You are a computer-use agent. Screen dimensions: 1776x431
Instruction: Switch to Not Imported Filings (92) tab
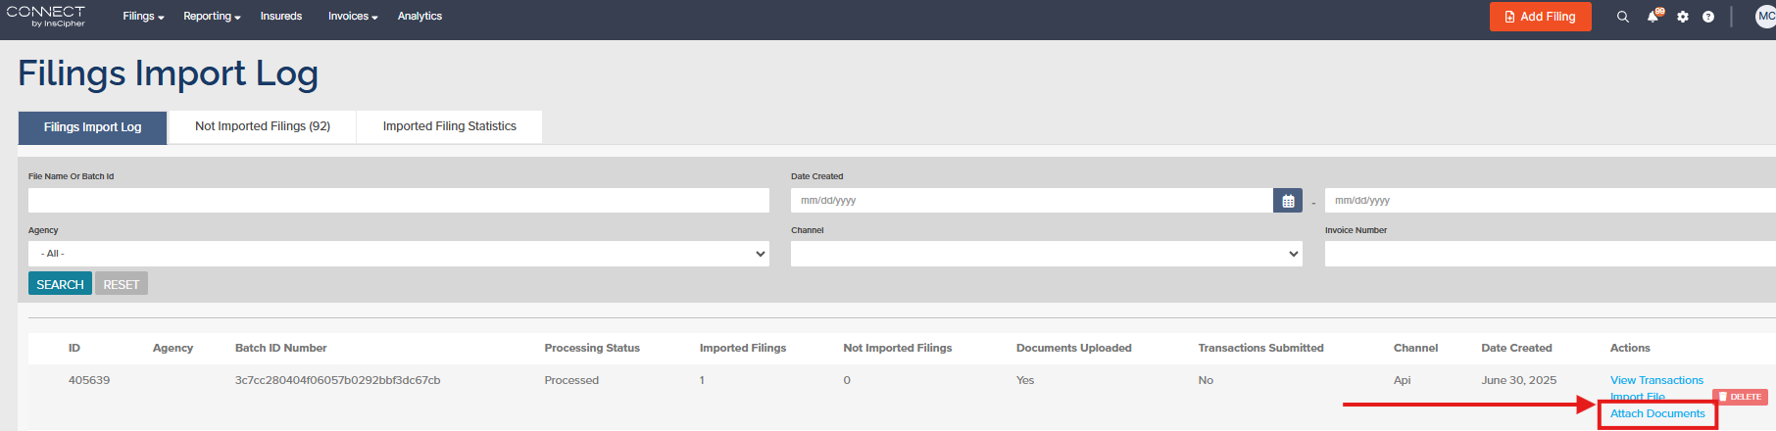click(263, 126)
